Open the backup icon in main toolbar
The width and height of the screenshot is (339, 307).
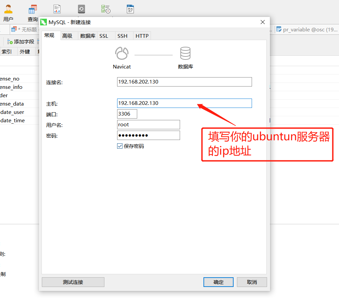coord(81,9)
